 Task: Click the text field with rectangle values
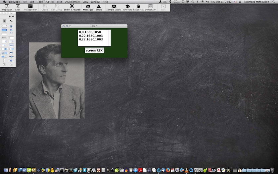click(x=94, y=38)
